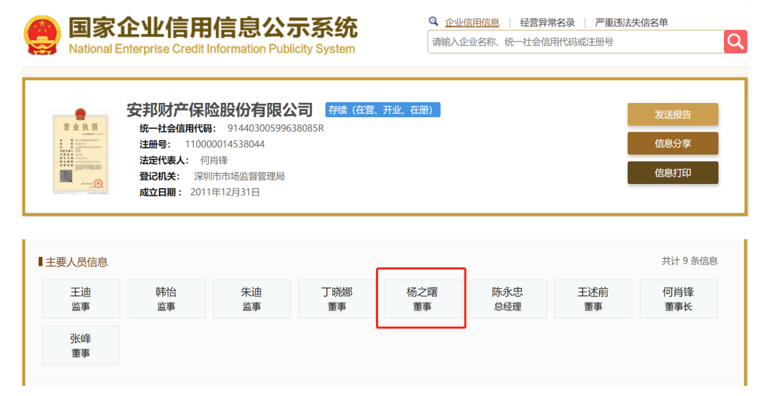Select the 王迪 监事 personnel card
This screenshot has height=396, width=758.
point(81,299)
